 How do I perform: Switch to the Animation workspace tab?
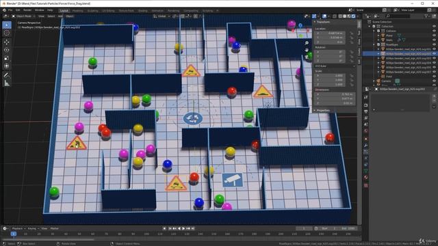(x=157, y=11)
